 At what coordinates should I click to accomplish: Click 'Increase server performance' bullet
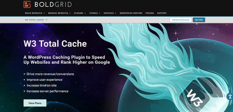(48, 91)
